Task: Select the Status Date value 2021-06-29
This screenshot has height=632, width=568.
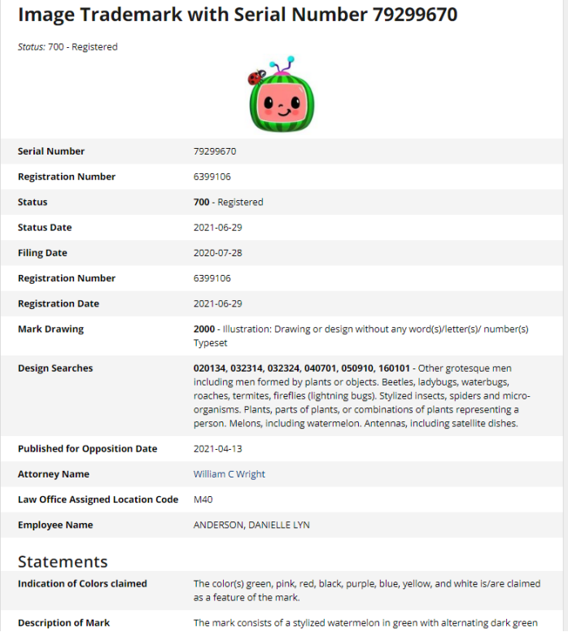Action: click(218, 227)
